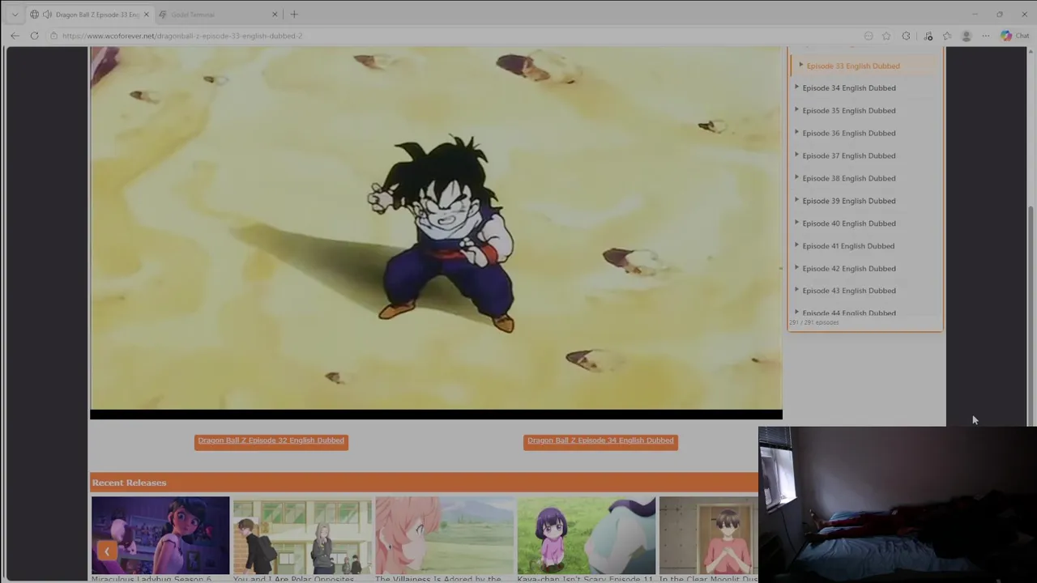Click the arrow beside Episode 42

pos(796,267)
